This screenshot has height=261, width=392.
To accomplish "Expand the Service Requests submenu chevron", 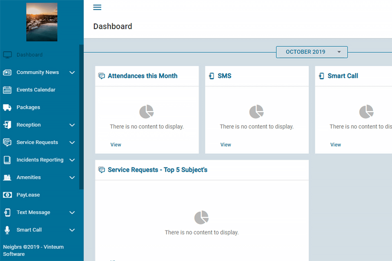I will [72, 143].
